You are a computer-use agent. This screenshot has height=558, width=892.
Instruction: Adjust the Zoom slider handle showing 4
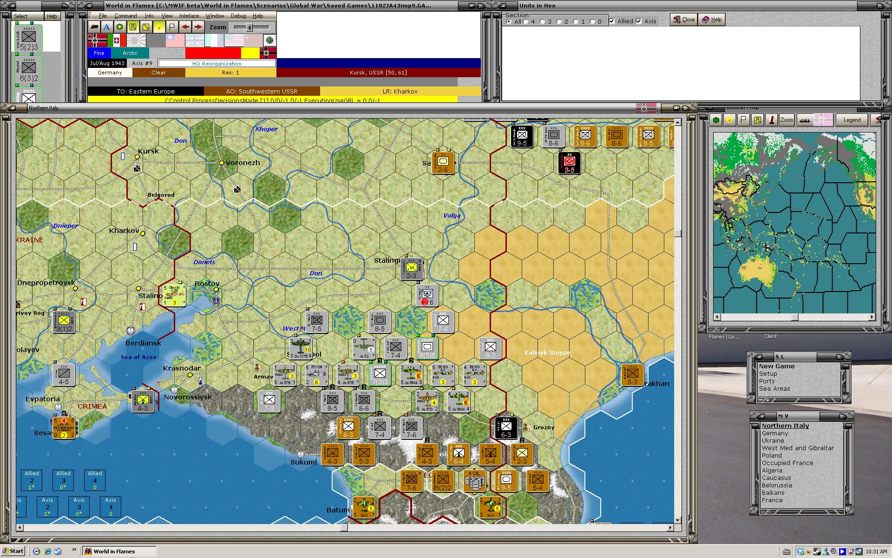[x=249, y=27]
